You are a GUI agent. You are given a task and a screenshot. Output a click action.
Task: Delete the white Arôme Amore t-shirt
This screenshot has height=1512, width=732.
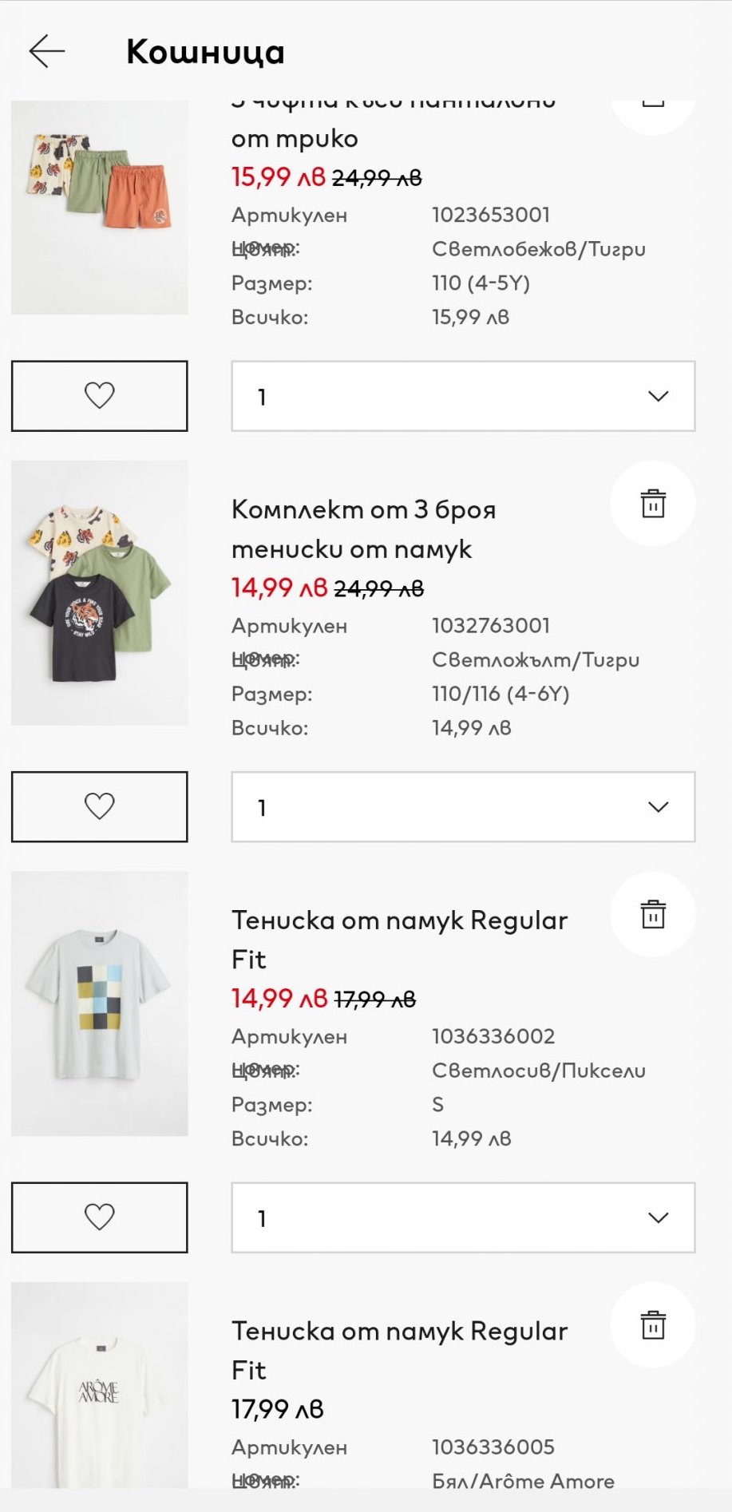(x=652, y=1325)
